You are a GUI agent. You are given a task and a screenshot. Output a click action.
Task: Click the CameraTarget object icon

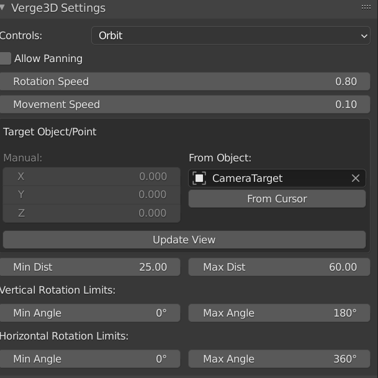pyautogui.click(x=199, y=178)
